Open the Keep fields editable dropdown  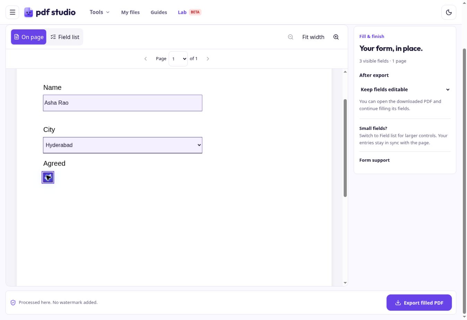[405, 90]
